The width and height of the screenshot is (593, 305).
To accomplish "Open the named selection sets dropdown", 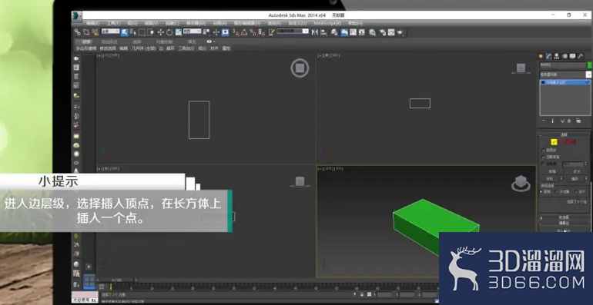I will [x=293, y=31].
